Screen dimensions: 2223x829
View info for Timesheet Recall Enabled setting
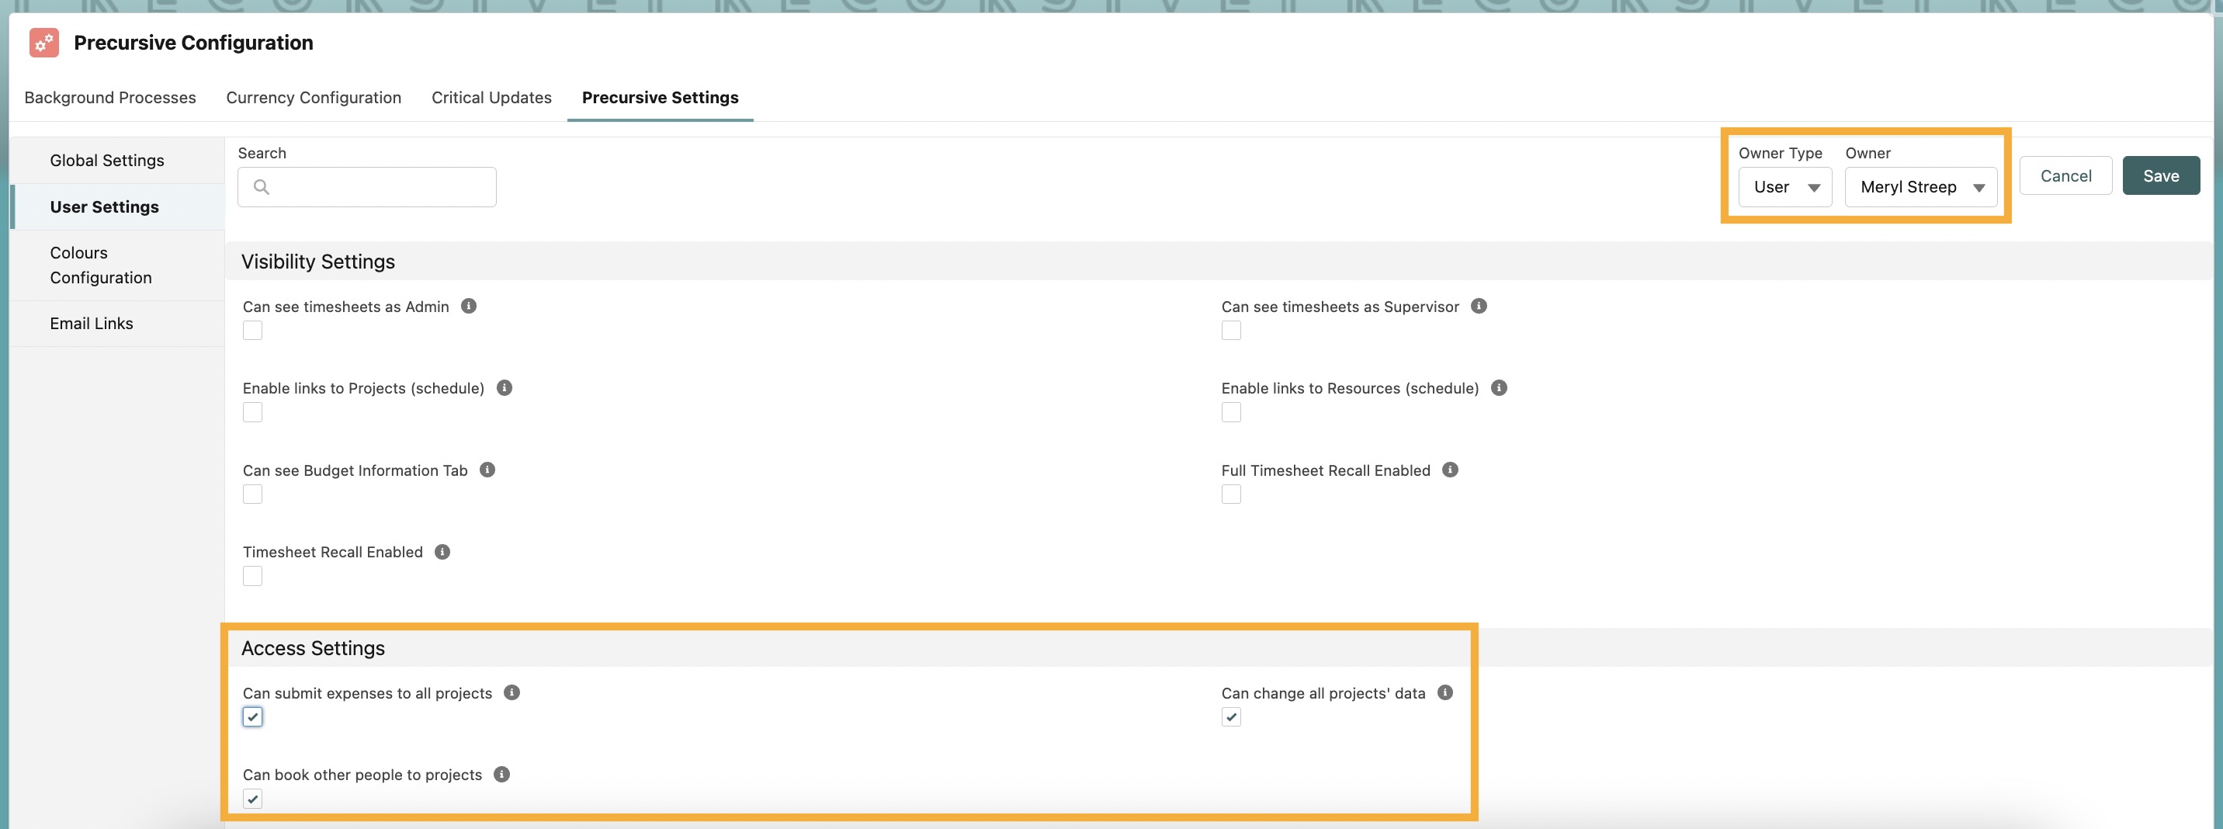pyautogui.click(x=442, y=552)
